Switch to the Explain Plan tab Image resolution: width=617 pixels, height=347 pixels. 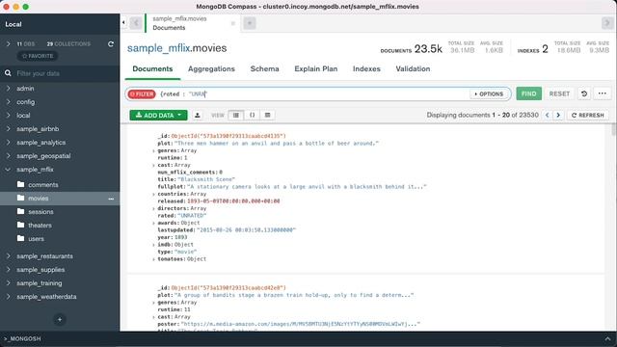(316, 68)
